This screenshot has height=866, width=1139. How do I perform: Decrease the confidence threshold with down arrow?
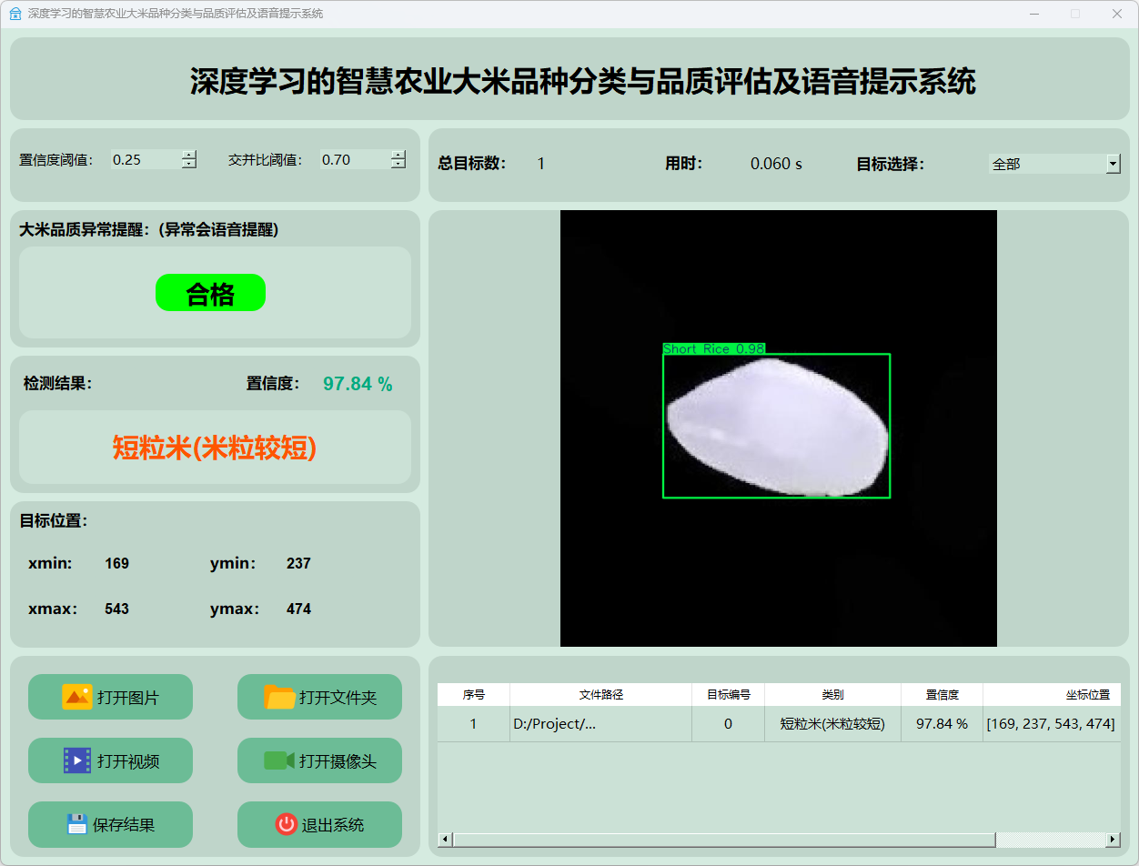[x=189, y=164]
